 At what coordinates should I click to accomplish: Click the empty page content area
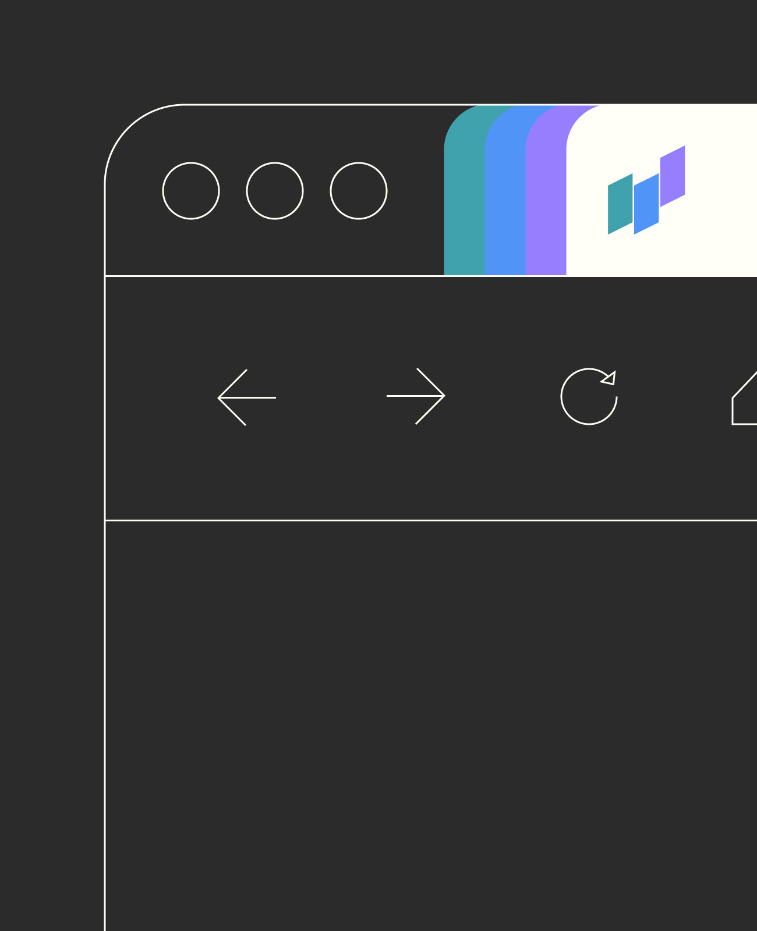pyautogui.click(x=431, y=726)
